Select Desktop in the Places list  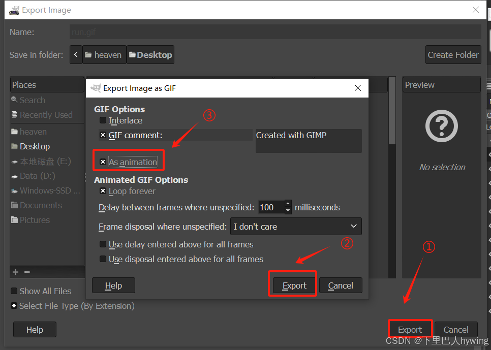pos(47,146)
